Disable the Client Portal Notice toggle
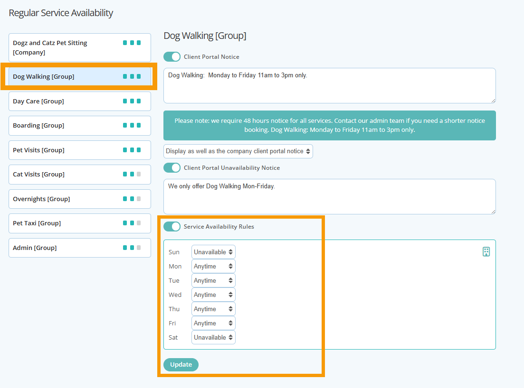Viewport: 524px width, 388px height. (171, 56)
